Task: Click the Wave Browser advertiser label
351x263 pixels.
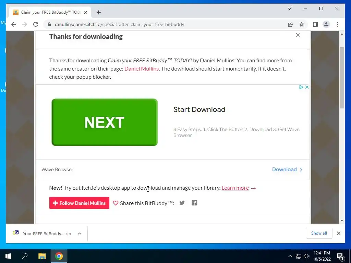Action: [x=57, y=170]
